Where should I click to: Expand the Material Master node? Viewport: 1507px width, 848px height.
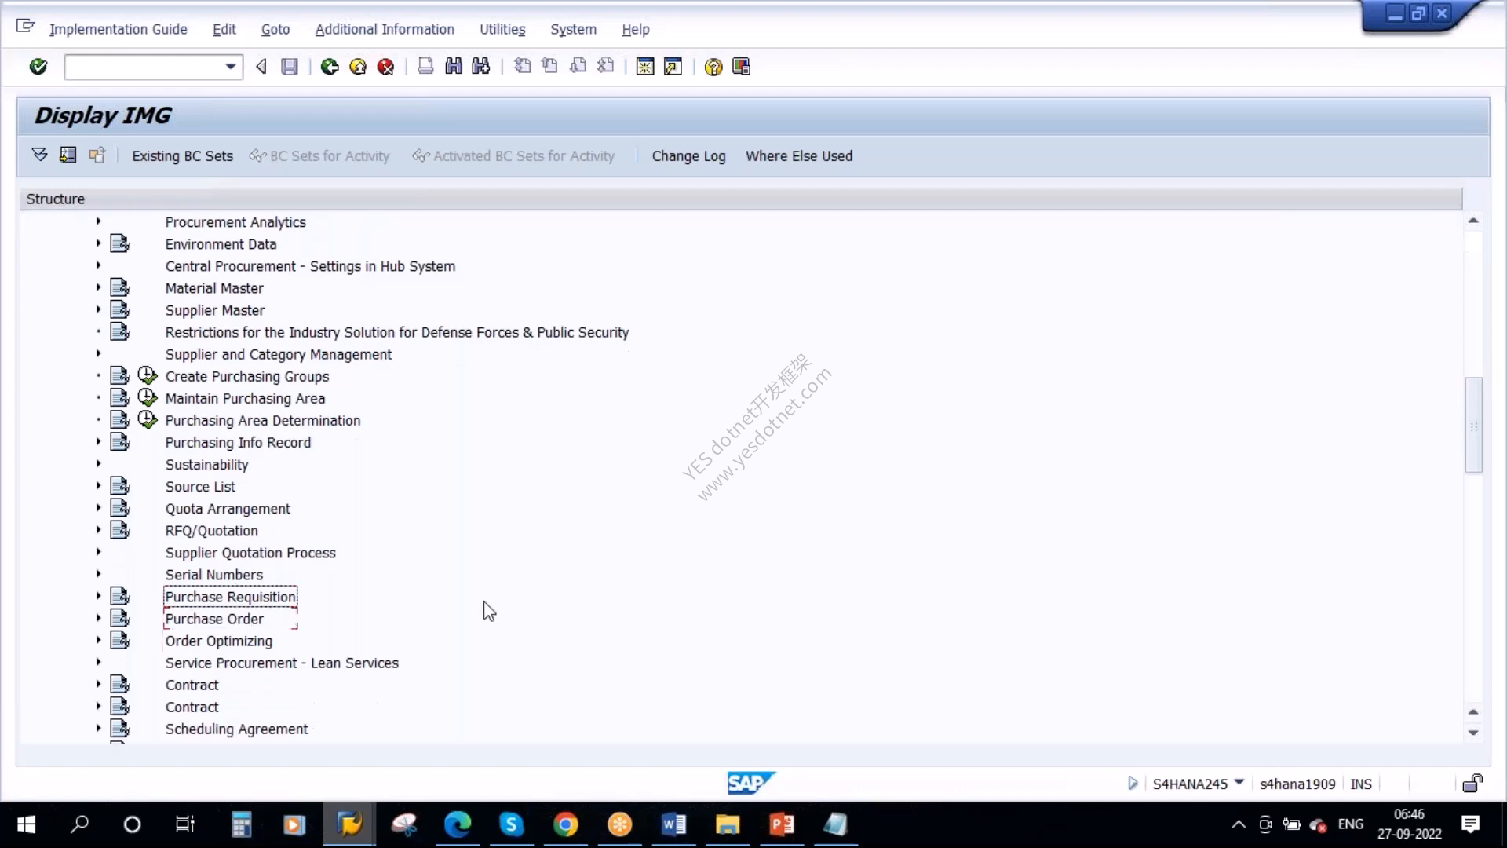click(98, 287)
